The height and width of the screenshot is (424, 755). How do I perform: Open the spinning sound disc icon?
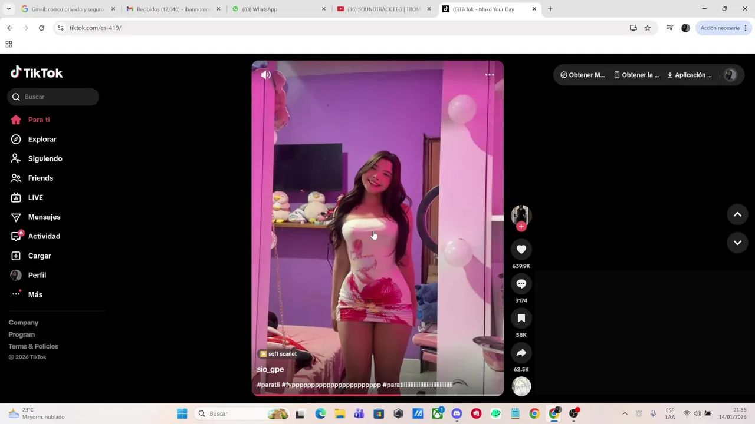[521, 386]
